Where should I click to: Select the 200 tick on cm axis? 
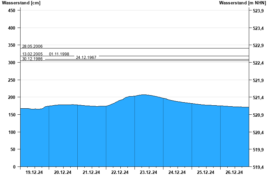coord(12,97)
